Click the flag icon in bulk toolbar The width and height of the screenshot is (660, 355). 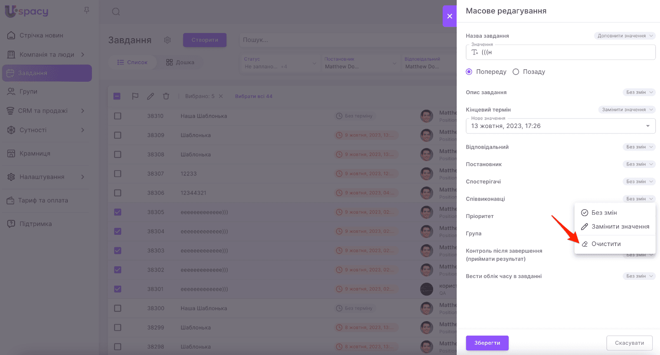tap(135, 96)
